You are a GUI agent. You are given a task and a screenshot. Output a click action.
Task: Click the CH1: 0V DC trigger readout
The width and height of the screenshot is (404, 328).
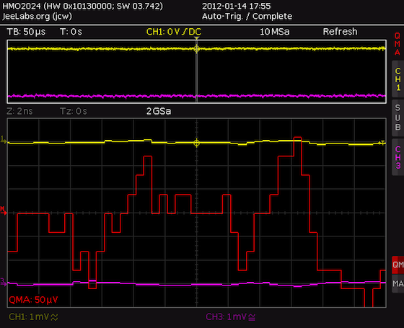tap(174, 32)
